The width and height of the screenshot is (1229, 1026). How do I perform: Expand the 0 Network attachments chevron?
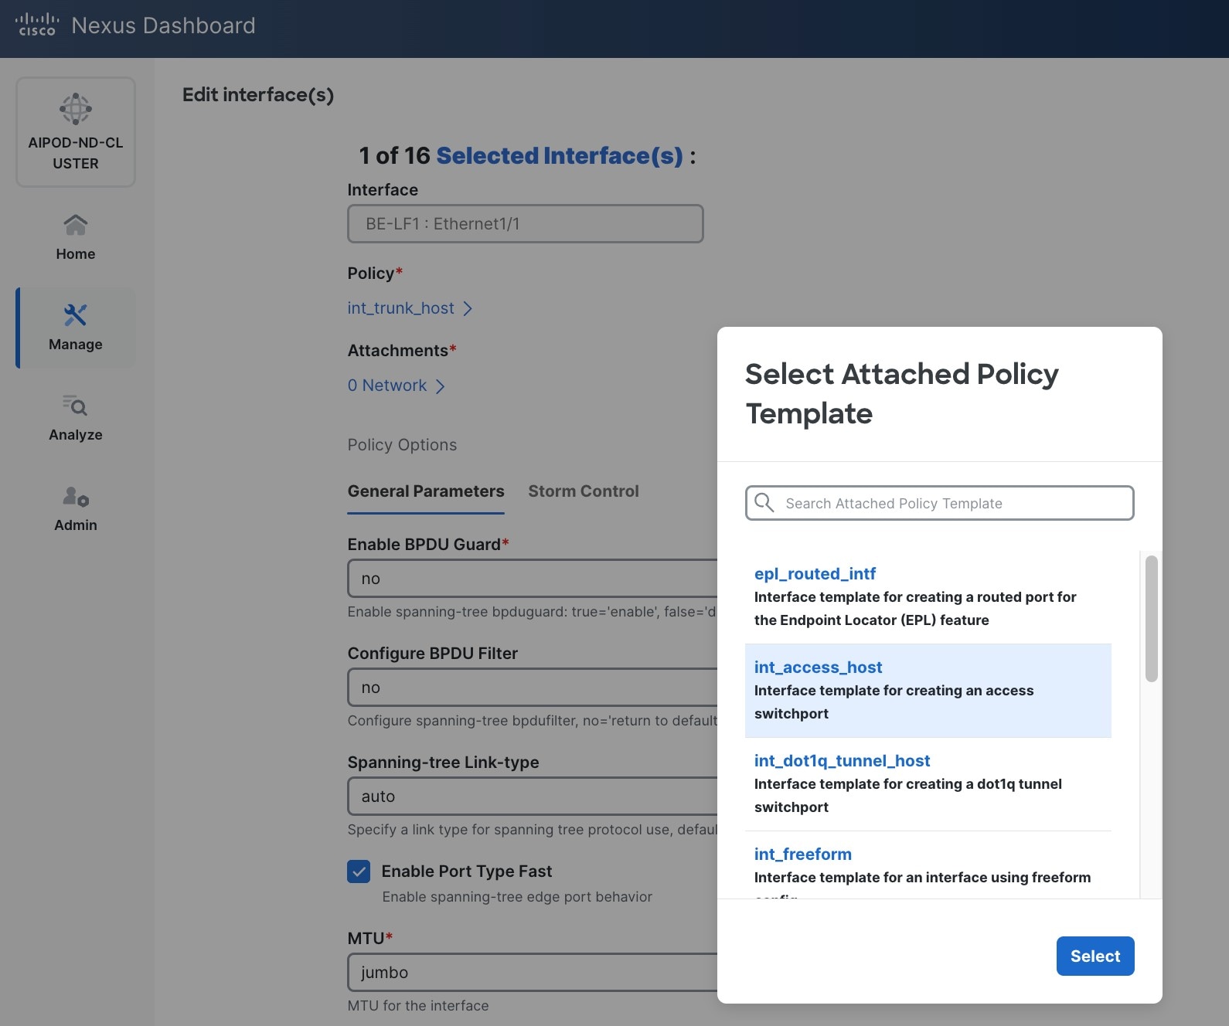[x=440, y=386]
